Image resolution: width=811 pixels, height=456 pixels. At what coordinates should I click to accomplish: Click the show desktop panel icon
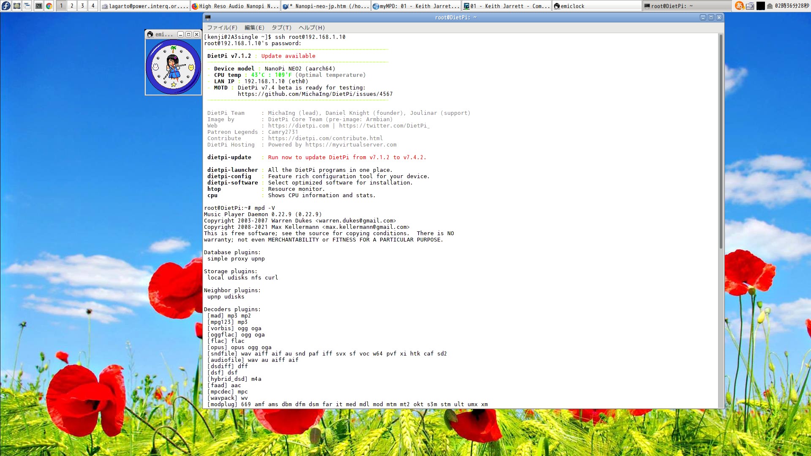(x=17, y=6)
